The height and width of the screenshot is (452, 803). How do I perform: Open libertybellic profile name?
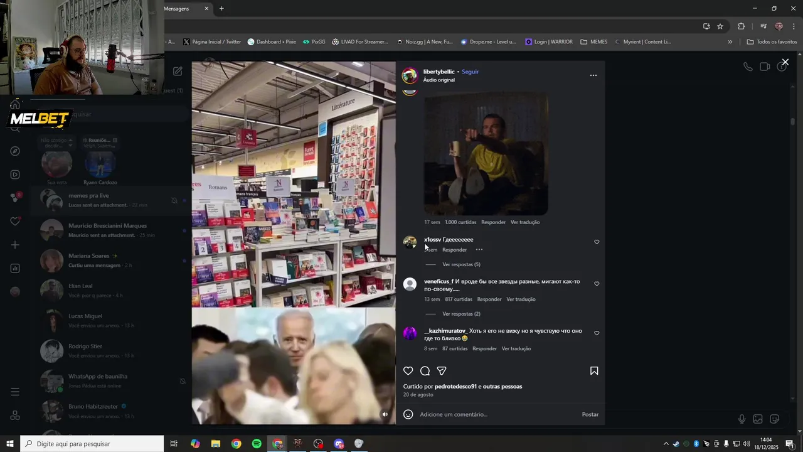(x=439, y=72)
